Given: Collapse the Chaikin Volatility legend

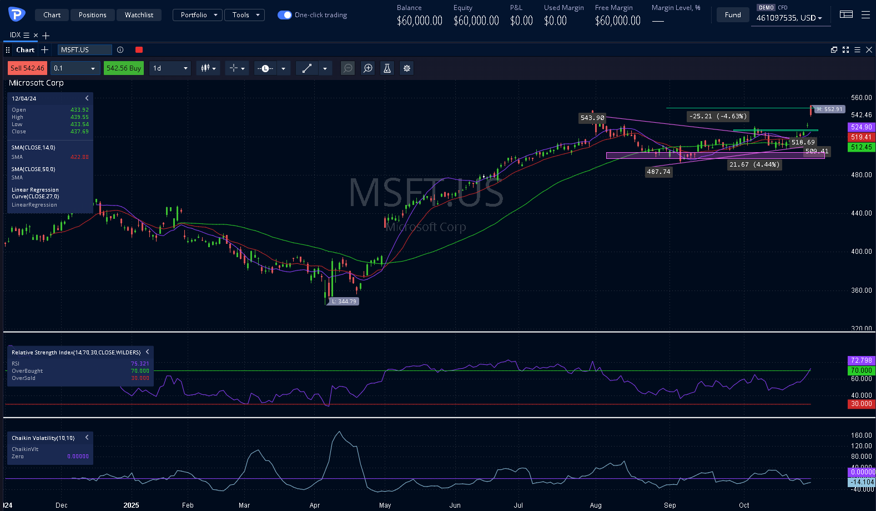Looking at the screenshot, I should (x=87, y=438).
